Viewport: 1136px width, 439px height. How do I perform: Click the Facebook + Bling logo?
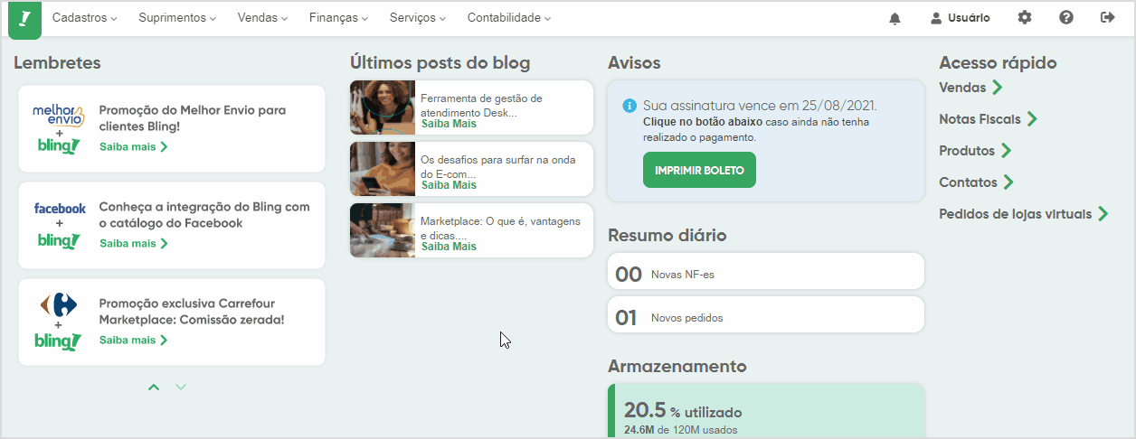tap(60, 226)
